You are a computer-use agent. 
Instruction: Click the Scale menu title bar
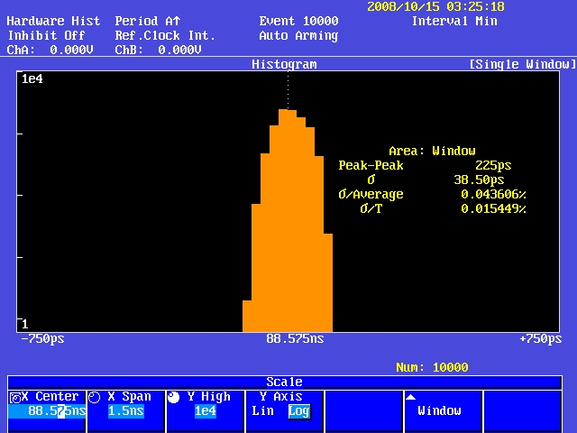(x=285, y=382)
